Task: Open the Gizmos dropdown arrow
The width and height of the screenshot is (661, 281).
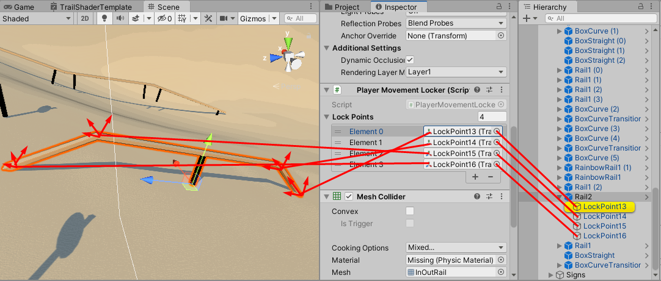Action: [x=274, y=18]
